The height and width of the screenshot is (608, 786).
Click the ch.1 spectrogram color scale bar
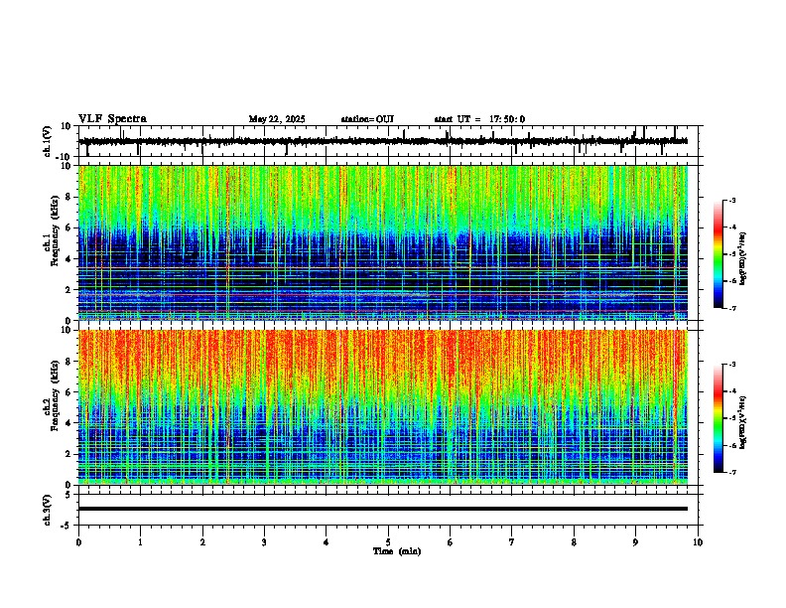[x=719, y=254]
